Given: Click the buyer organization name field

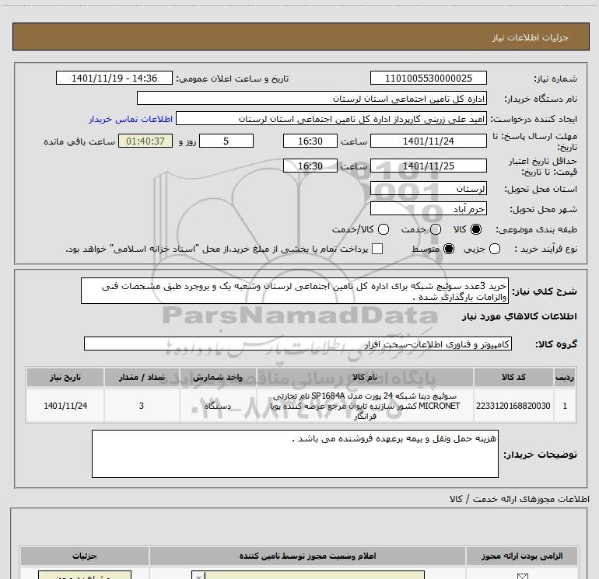Looking at the screenshot, I should pos(312,99).
